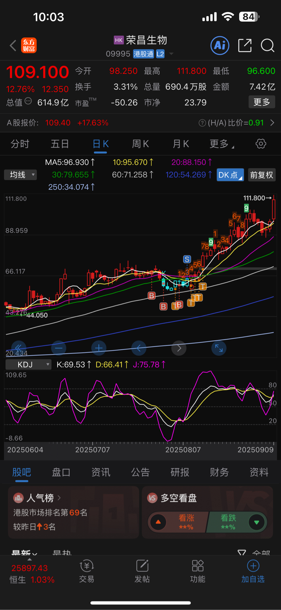Tap the 总值 info icon
Screen dimensions: 281x610
pyautogui.click(x=28, y=101)
